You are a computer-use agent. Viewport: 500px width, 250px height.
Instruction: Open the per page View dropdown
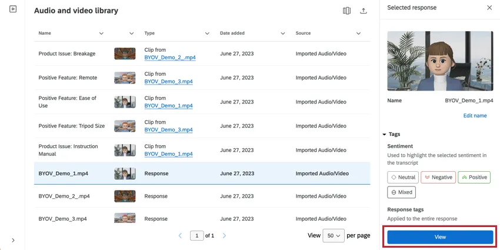tap(334, 235)
